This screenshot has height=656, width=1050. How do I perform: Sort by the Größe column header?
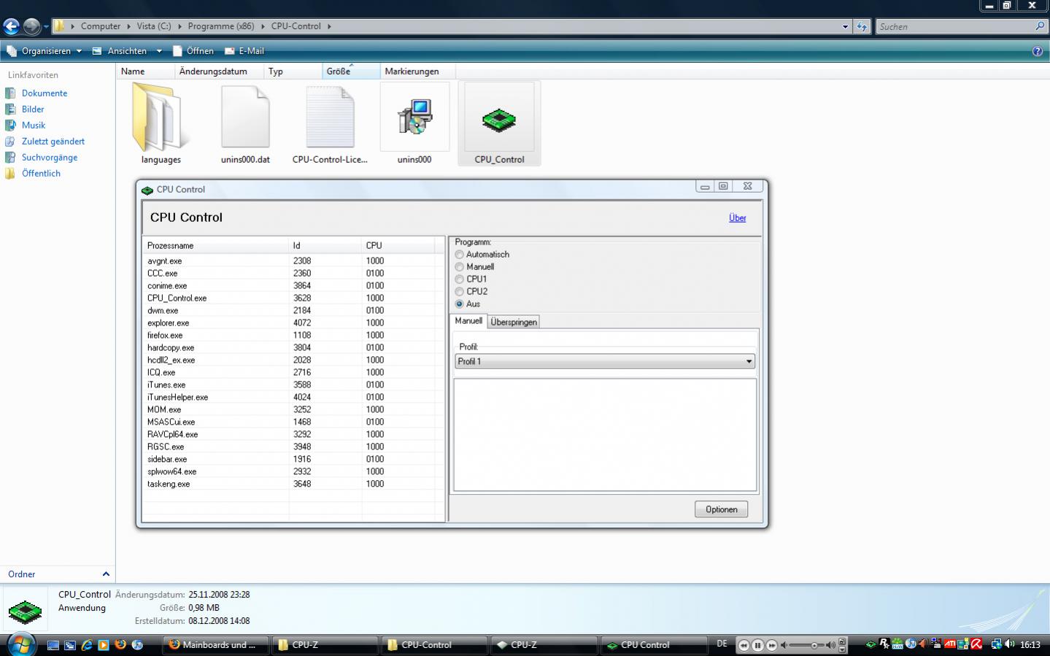coord(351,72)
